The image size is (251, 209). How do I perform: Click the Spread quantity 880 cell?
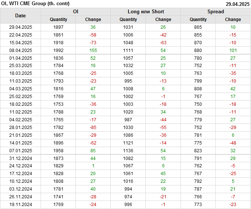click(x=198, y=50)
